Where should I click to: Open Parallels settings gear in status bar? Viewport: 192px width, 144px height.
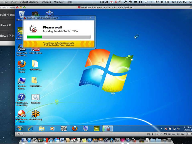pyautogui.click(x=182, y=134)
